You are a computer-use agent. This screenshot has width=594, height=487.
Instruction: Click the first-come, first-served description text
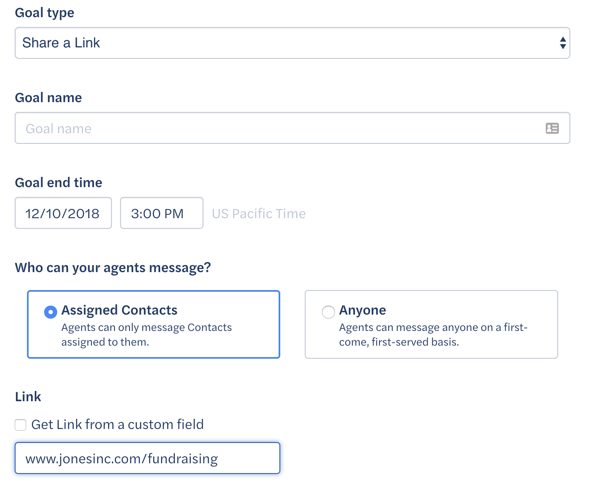[x=433, y=335]
